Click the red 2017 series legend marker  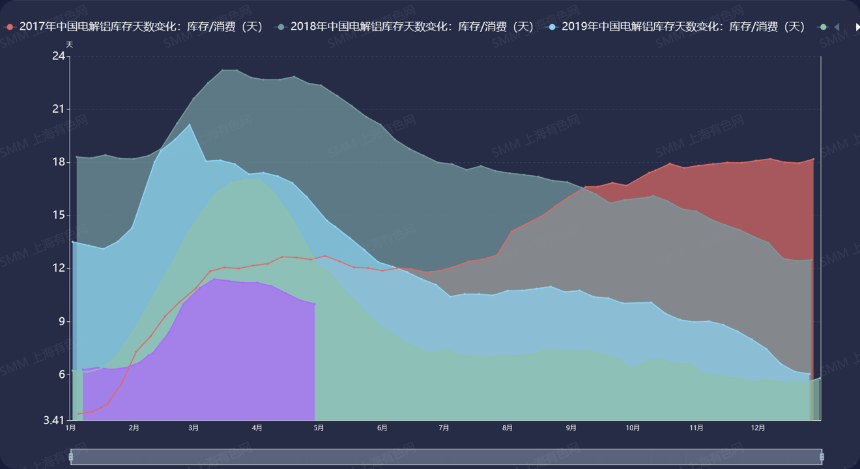tap(9, 27)
